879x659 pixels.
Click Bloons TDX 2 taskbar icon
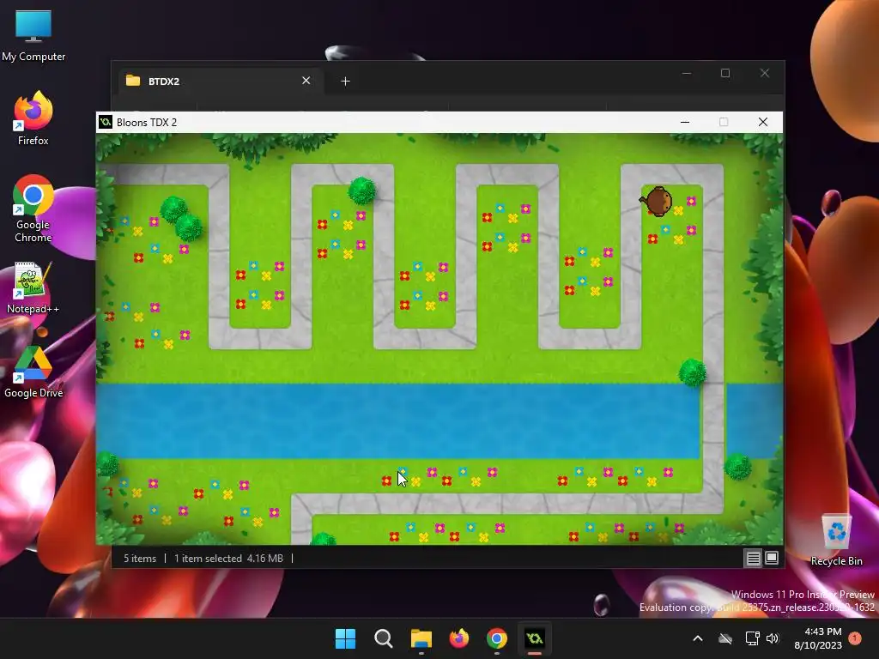coord(534,638)
